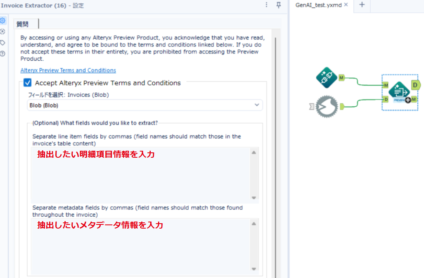The image size is (424, 278).
Task: Select the Invoice Extractor tool on canvas
Action: point(399,92)
